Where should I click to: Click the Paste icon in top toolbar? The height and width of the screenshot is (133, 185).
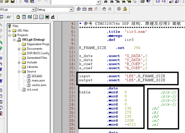point(32,1)
